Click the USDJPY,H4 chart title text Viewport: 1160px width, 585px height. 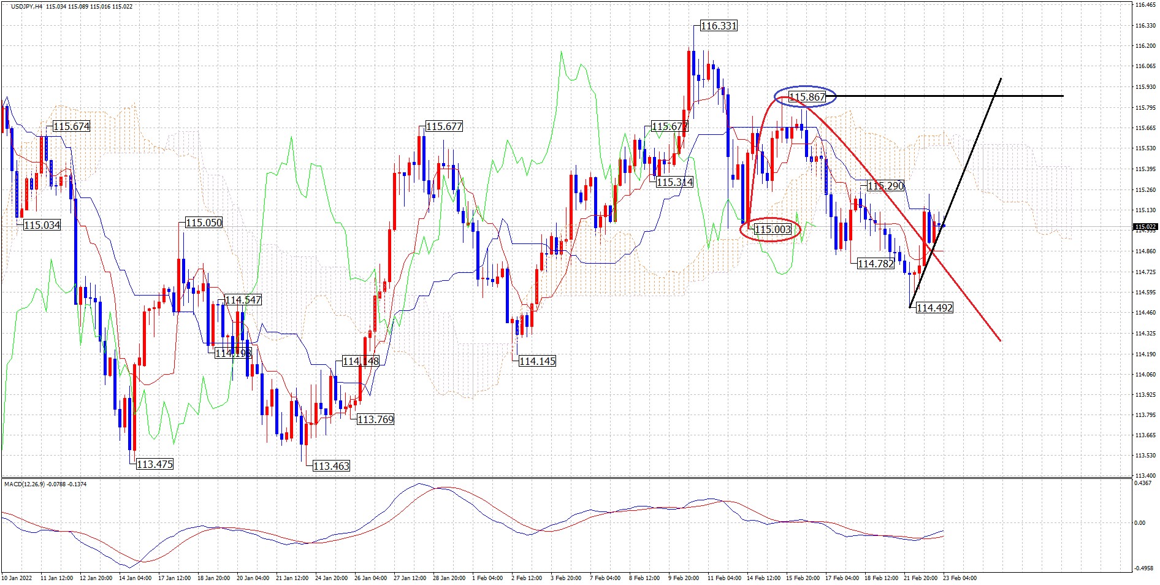coord(27,7)
